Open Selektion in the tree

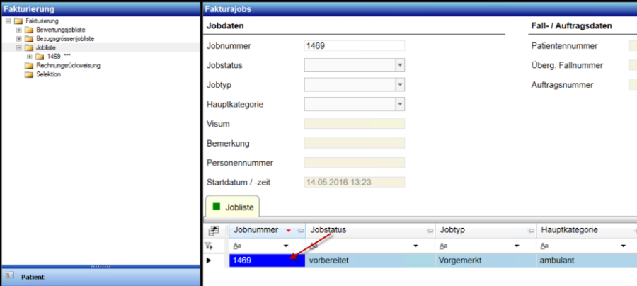coord(49,74)
